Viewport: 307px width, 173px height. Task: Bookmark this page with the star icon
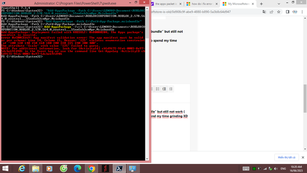(279, 12)
